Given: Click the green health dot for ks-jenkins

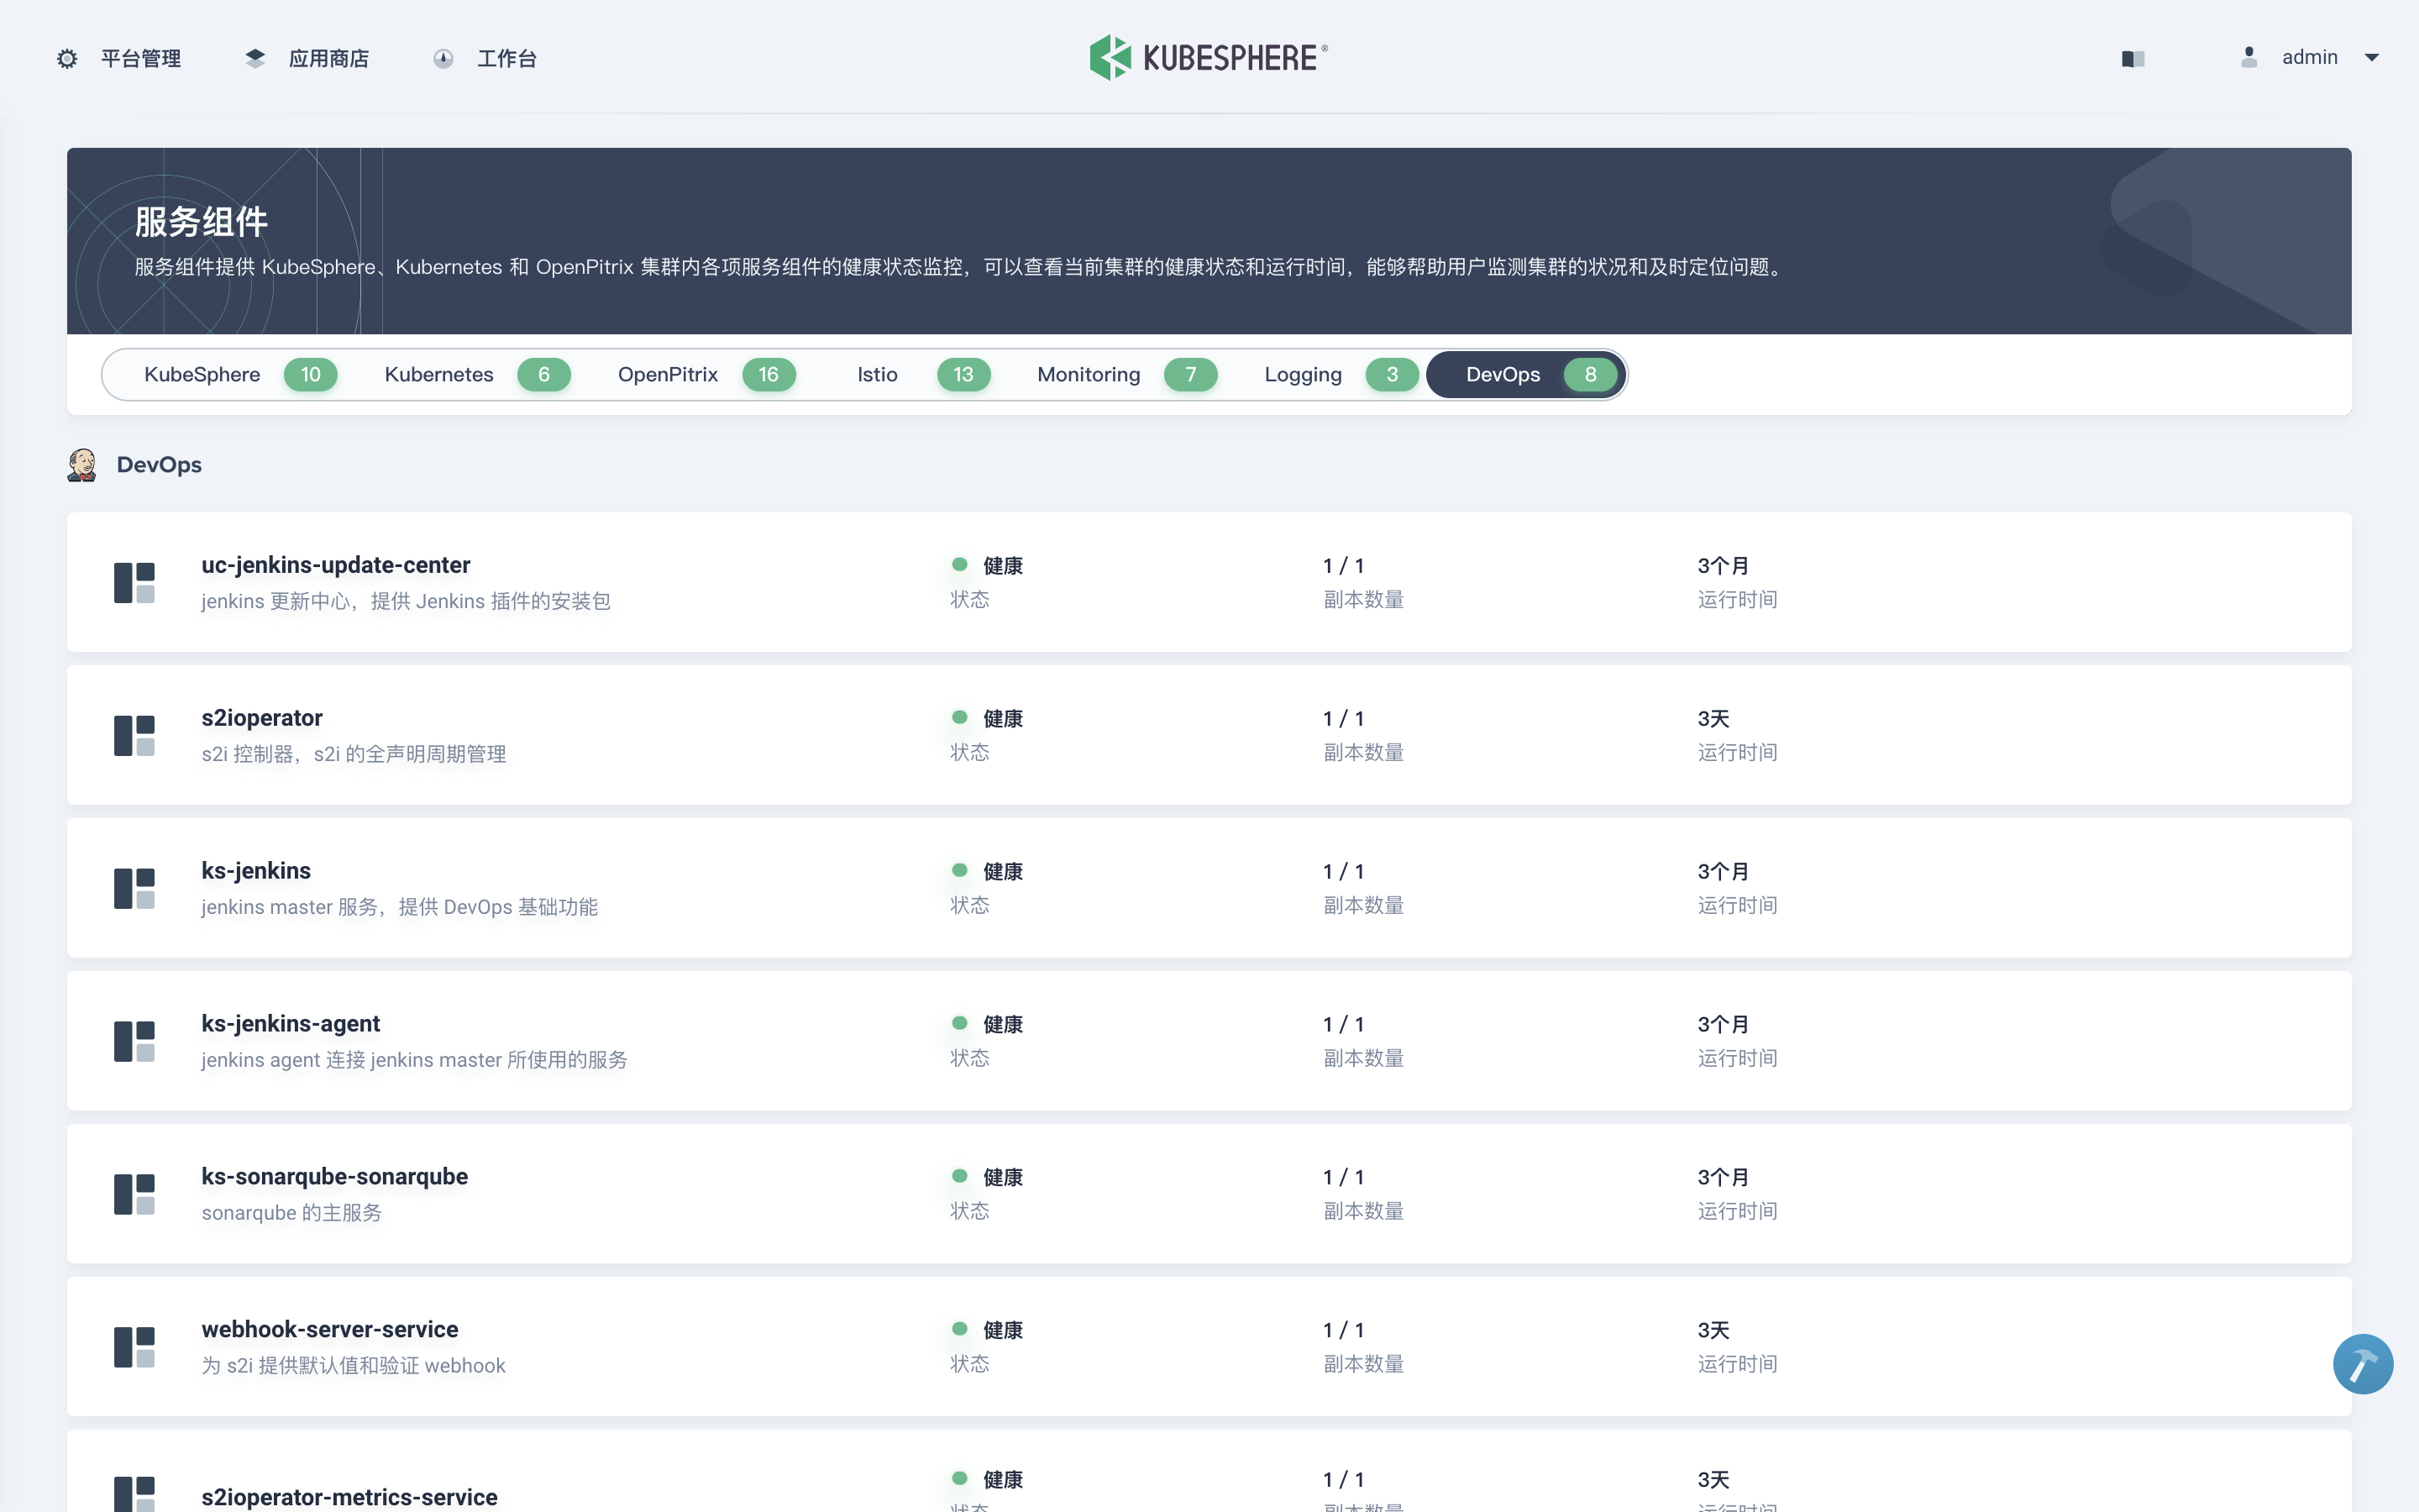Looking at the screenshot, I should click(x=959, y=870).
